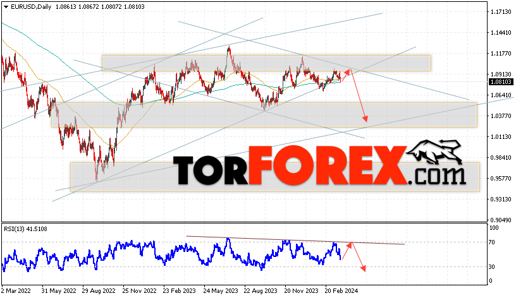This screenshot has width=516, height=298.
Task: Click the RSI 70 level label
Action: (x=491, y=242)
